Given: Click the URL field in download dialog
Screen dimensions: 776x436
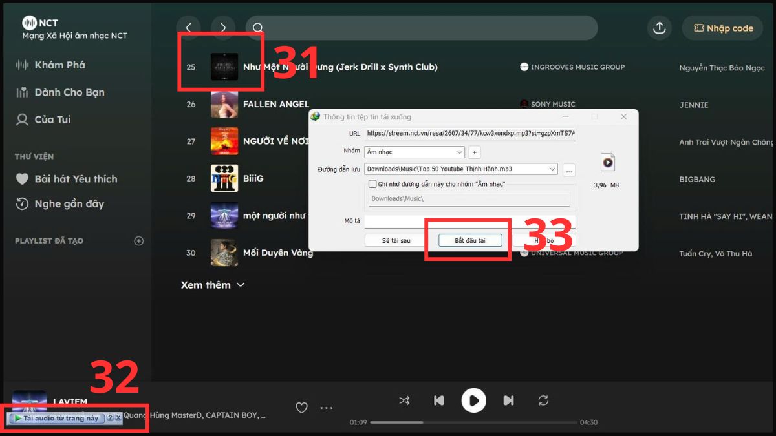Looking at the screenshot, I should (x=469, y=134).
